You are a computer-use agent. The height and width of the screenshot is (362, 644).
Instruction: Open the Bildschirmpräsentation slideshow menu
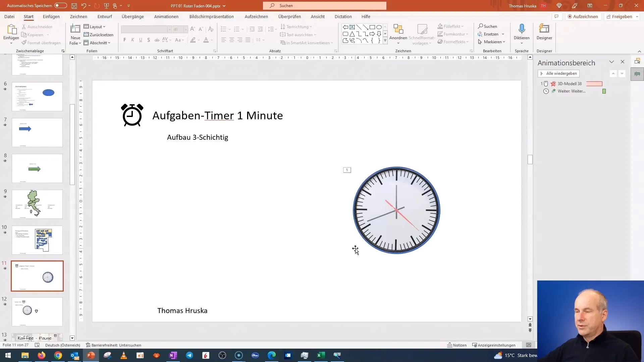[x=211, y=16]
